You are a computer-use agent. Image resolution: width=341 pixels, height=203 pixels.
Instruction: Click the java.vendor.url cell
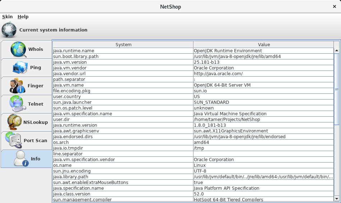(x=123, y=73)
